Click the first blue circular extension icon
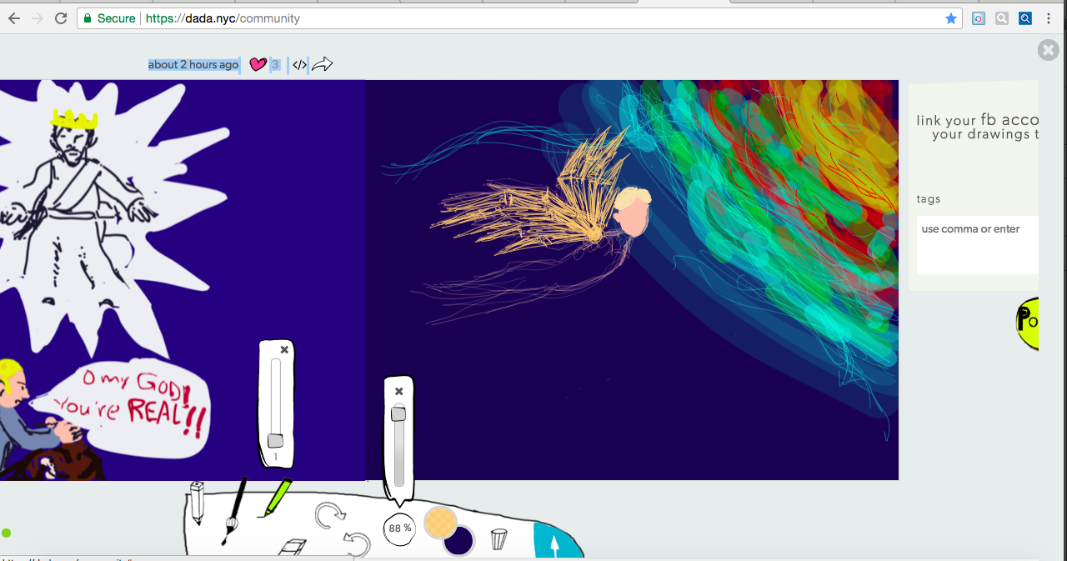The height and width of the screenshot is (561, 1067). click(979, 18)
